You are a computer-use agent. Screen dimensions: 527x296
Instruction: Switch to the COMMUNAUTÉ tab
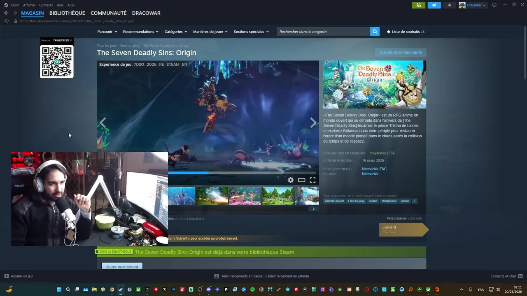click(109, 13)
